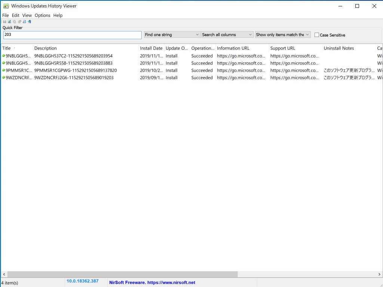383x287 pixels.
Task: Click the Properties toolbar icon
Action: pos(19,22)
